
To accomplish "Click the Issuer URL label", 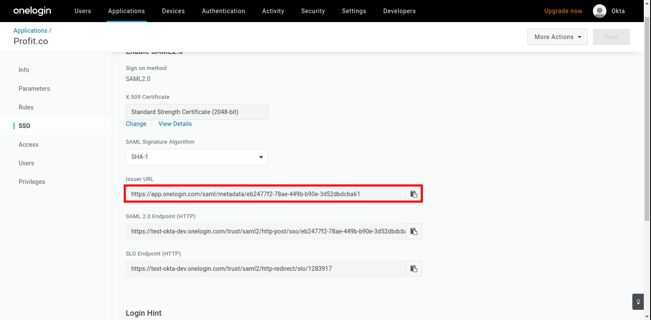I will [x=140, y=179].
